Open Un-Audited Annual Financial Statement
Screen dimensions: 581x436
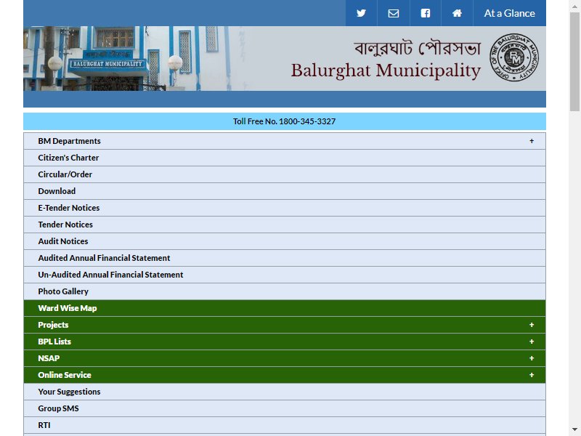tap(285, 275)
